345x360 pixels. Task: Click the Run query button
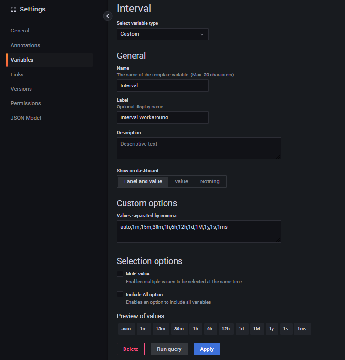coord(169,349)
